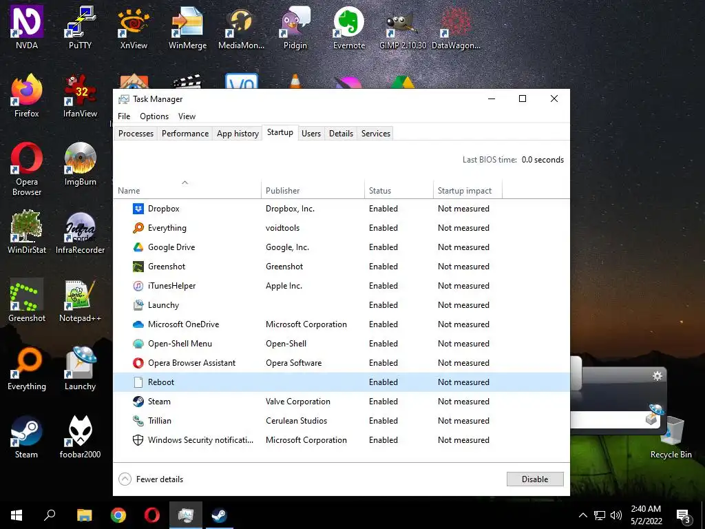705x529 pixels.
Task: Select the GIMP 2.10.30 desktop shortcut
Action: (402, 28)
